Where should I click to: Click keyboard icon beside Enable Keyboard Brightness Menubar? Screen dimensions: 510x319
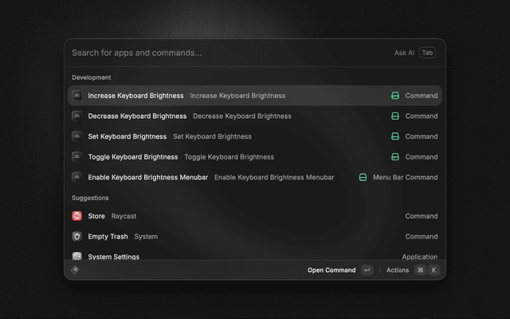76,177
